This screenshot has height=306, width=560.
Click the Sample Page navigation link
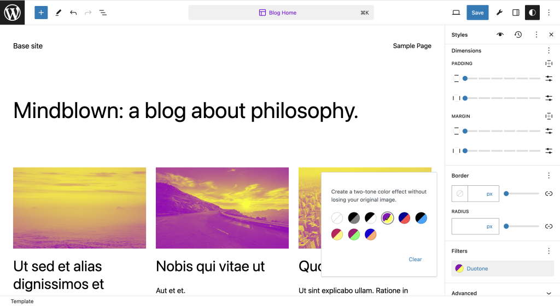point(412,46)
